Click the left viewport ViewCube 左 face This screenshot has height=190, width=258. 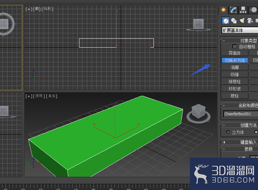tap(4, 111)
